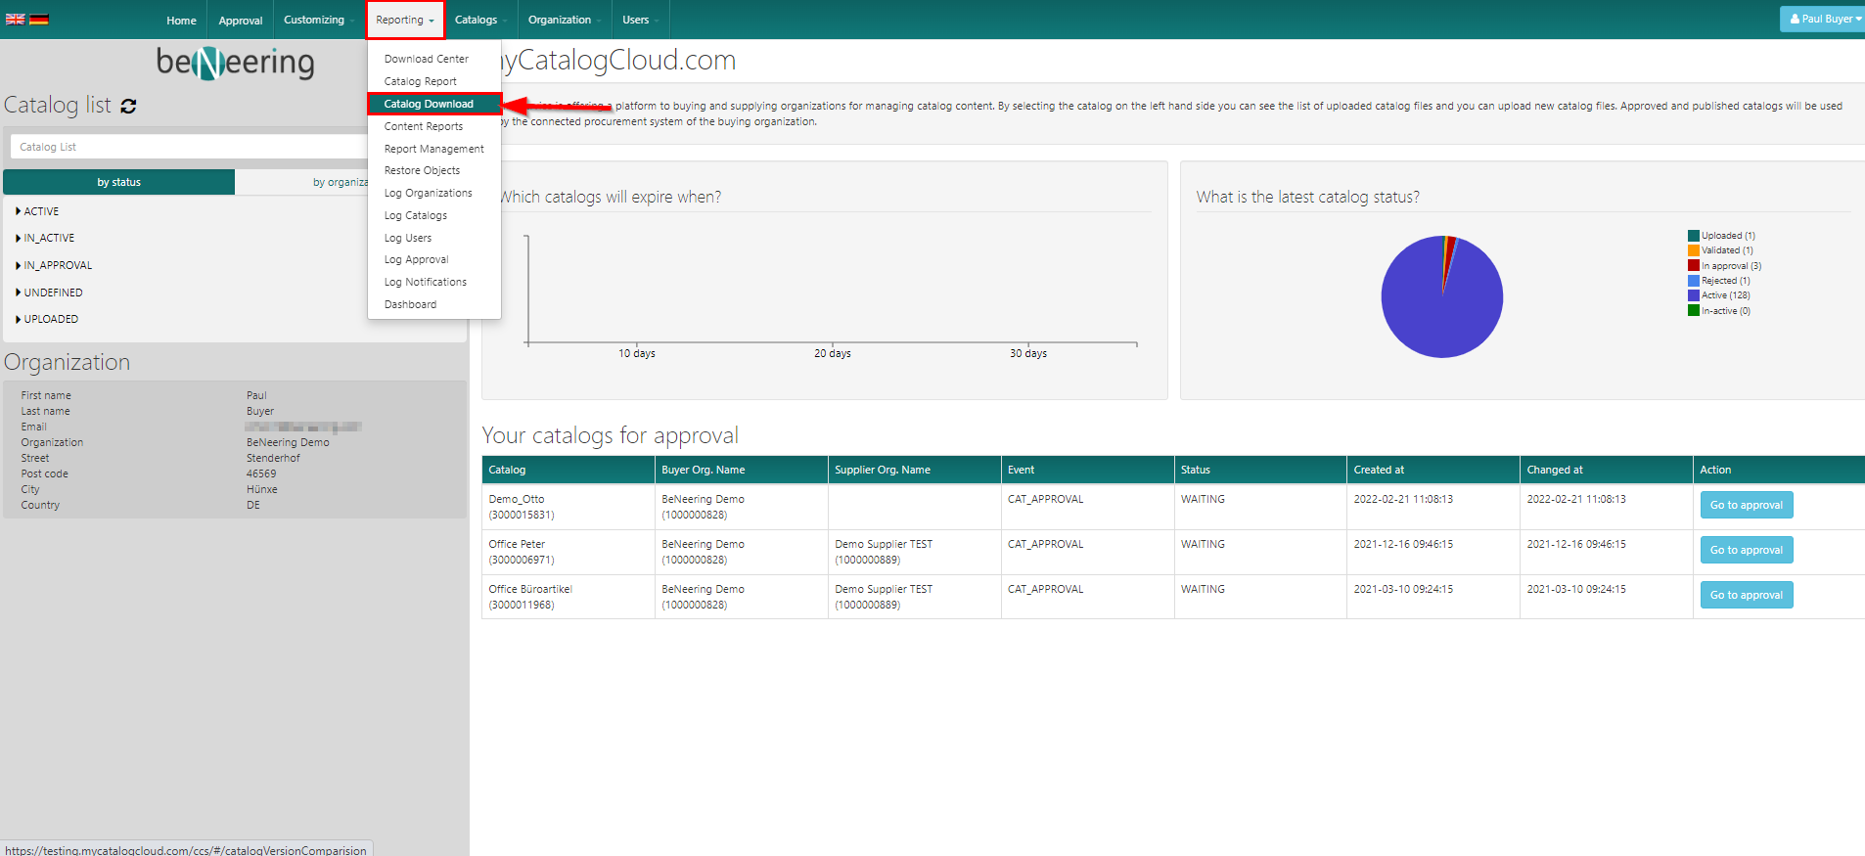Open Log Notifications from the menu

425,282
